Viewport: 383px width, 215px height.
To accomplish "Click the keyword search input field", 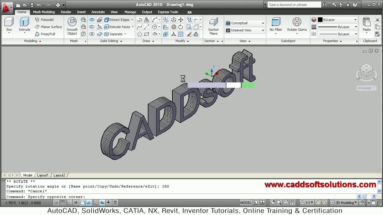I will [x=294, y=5].
